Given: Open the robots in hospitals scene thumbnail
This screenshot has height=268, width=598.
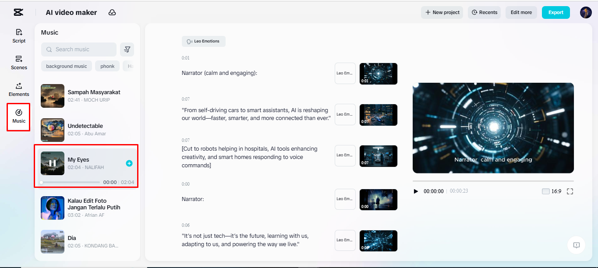Looking at the screenshot, I should [379, 156].
